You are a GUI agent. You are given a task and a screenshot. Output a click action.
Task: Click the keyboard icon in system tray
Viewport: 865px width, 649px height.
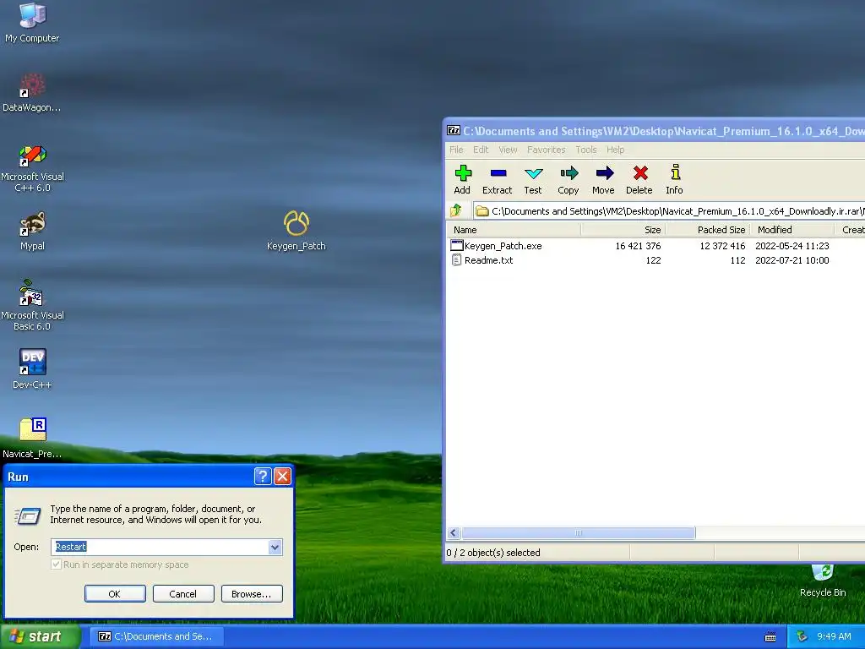(770, 637)
